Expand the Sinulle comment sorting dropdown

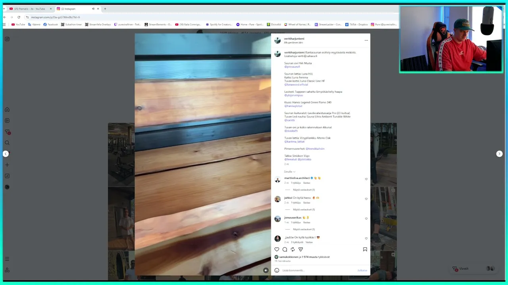tap(290, 171)
